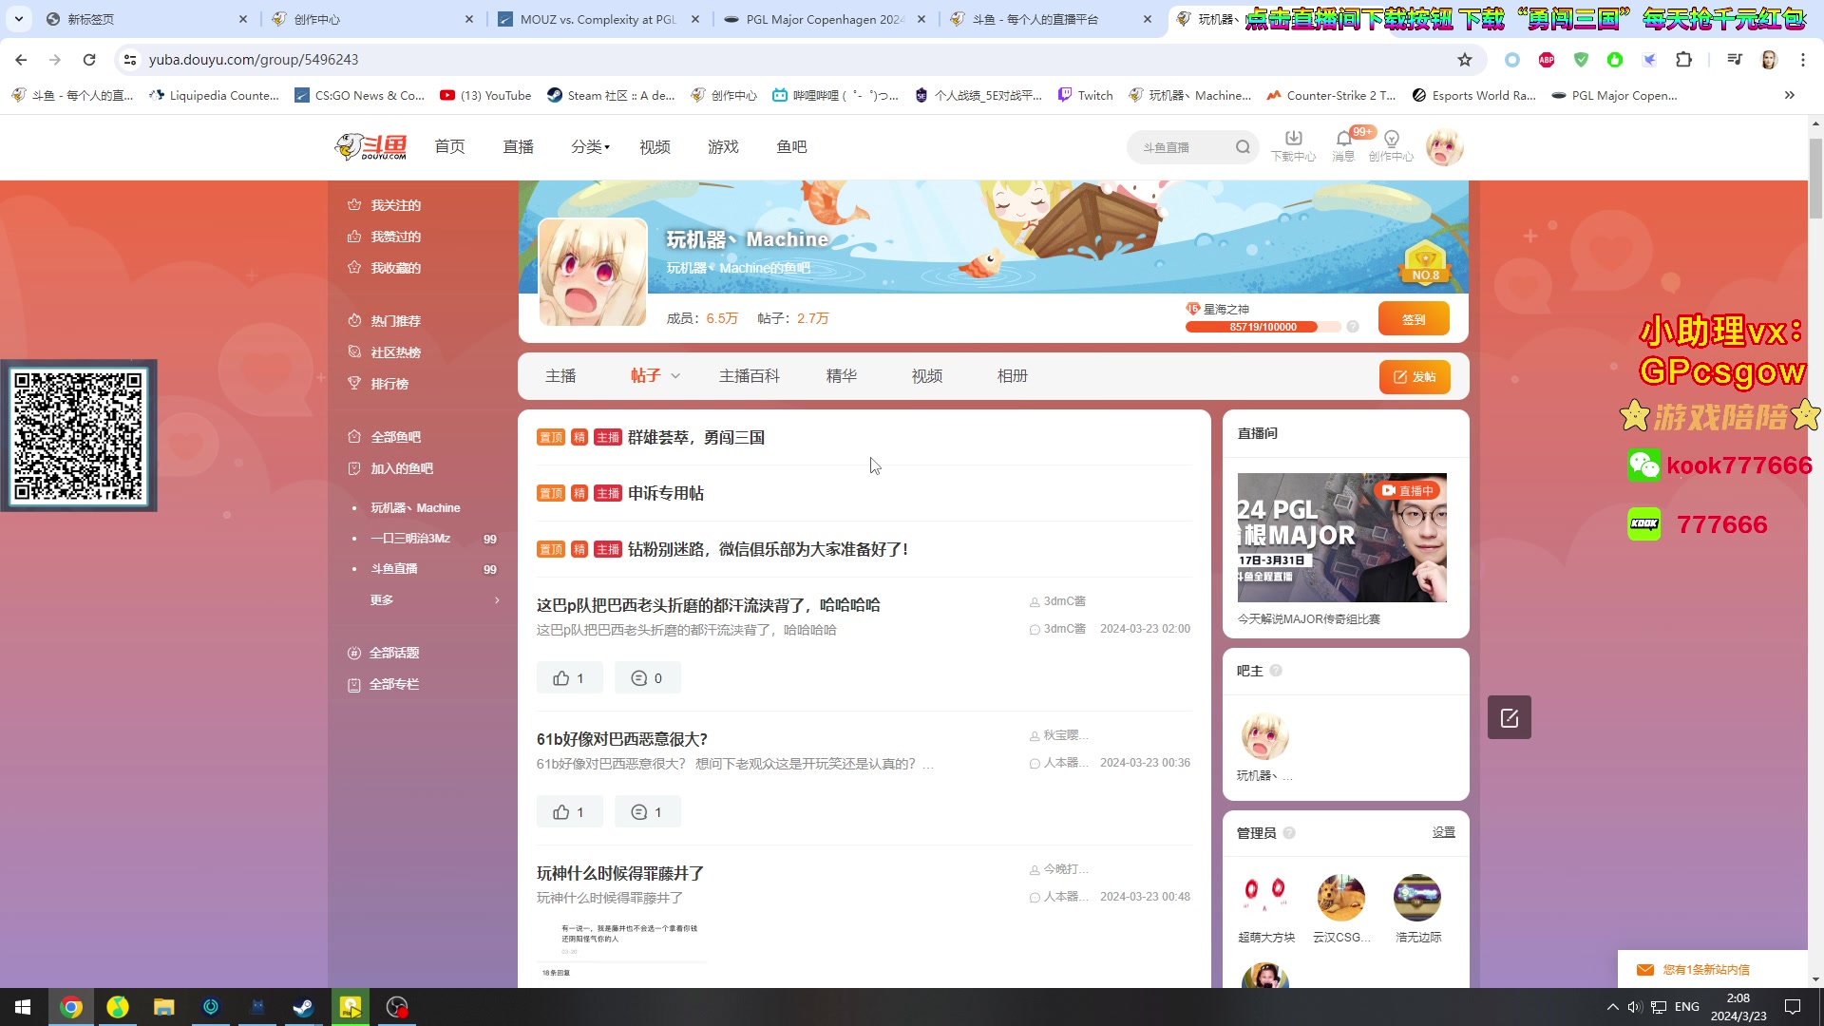Image resolution: width=1824 pixels, height=1026 pixels.
Task: Click the floating edit post icon
Action: pyautogui.click(x=1509, y=718)
